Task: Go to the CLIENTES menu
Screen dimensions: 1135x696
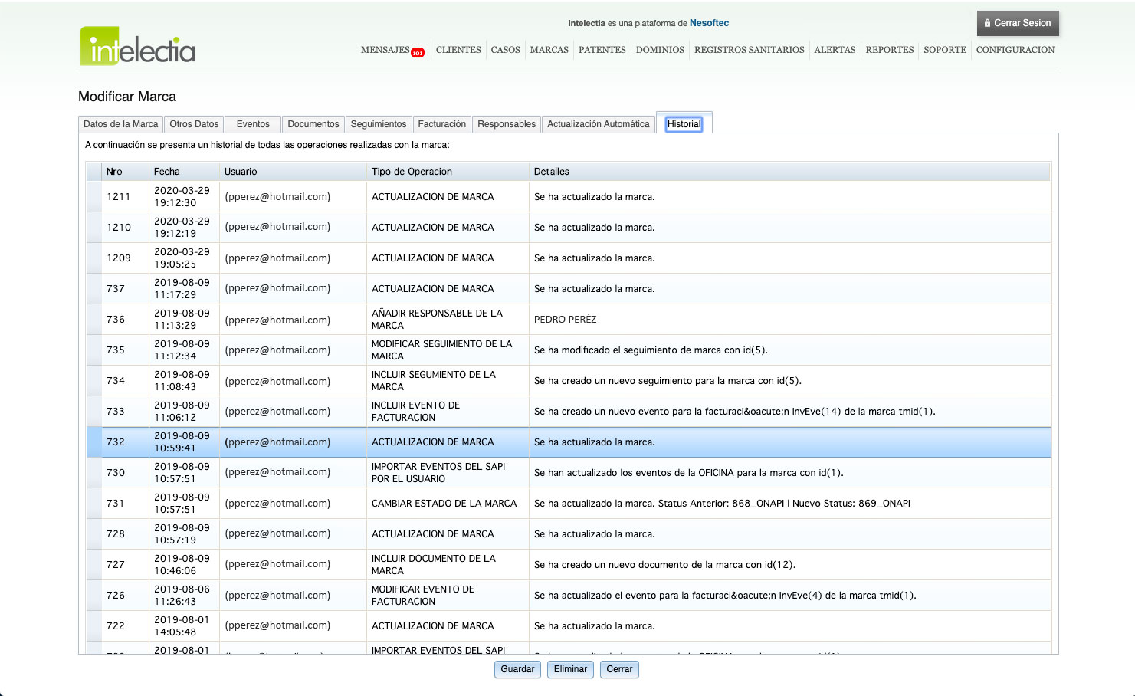Action: click(458, 50)
